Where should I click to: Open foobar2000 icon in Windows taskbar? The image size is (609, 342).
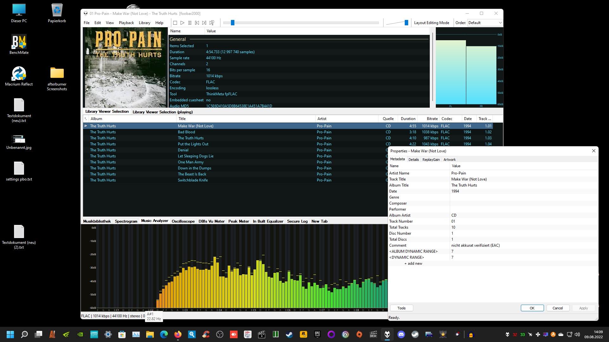[x=387, y=334]
